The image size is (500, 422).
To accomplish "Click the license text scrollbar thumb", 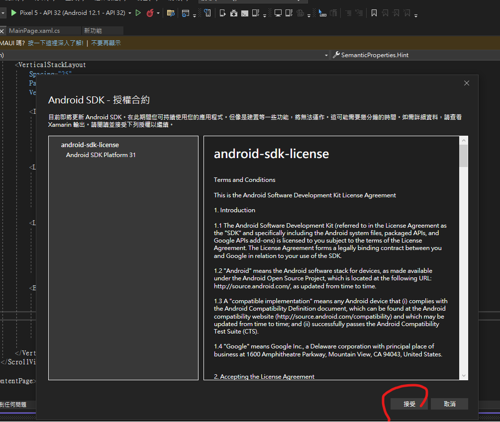I will 464,156.
